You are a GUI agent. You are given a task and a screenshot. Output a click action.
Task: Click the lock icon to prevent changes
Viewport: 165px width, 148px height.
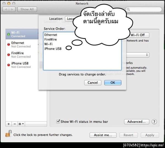tap(8, 133)
